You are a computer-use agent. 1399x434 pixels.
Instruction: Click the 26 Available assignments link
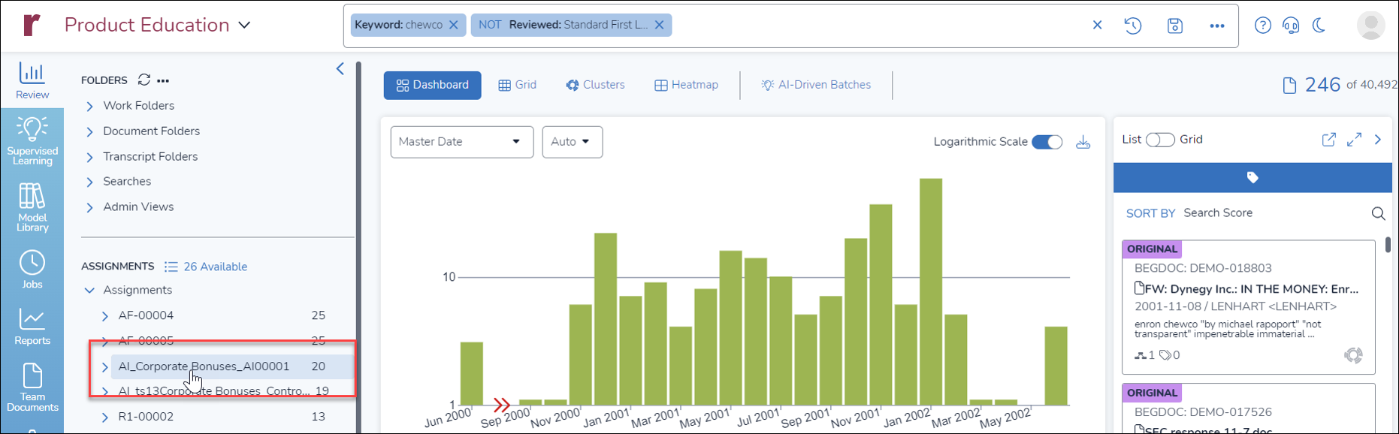coord(215,267)
